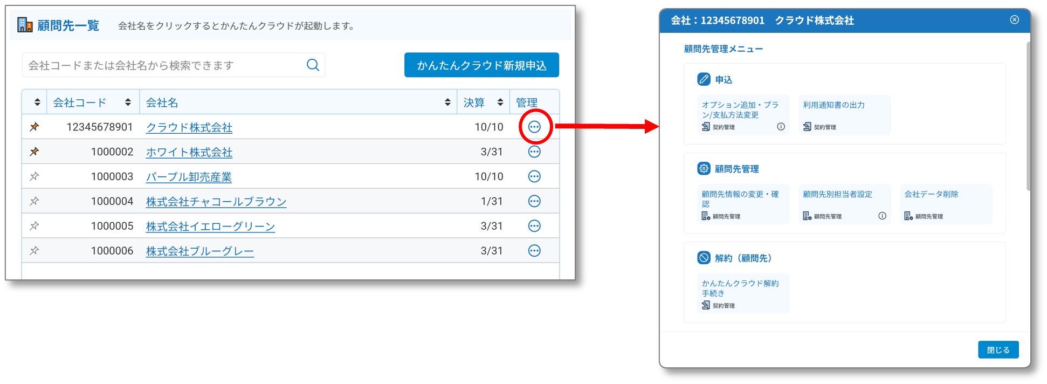This screenshot has width=1047, height=384.
Task: Open 株式会社チャコールブラウン company link
Action: pos(216,202)
